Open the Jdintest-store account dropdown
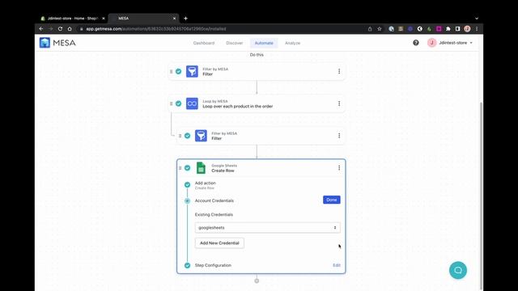 pos(456,43)
